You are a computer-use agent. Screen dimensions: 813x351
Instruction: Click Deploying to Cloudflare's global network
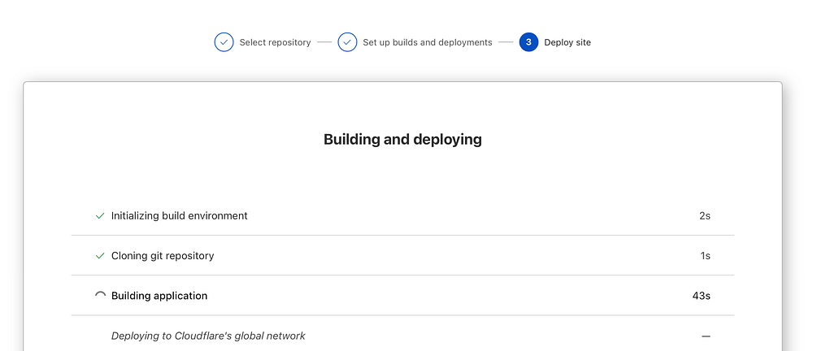tap(208, 336)
